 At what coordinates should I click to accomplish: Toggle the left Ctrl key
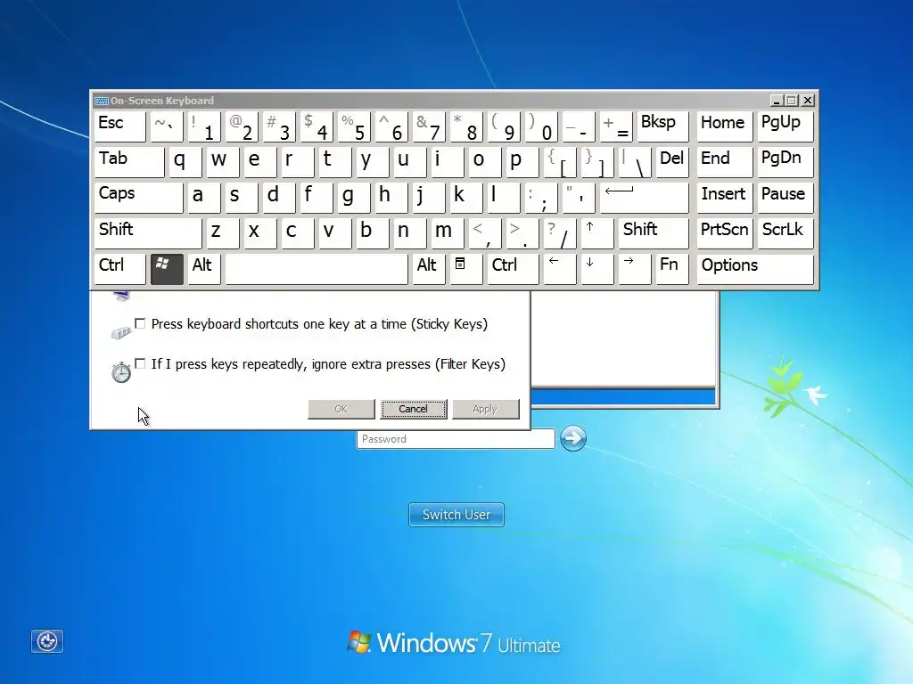120,269
